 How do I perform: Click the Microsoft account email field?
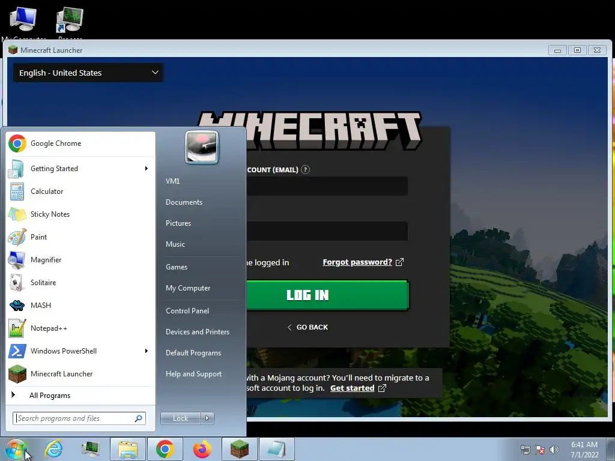(327, 186)
